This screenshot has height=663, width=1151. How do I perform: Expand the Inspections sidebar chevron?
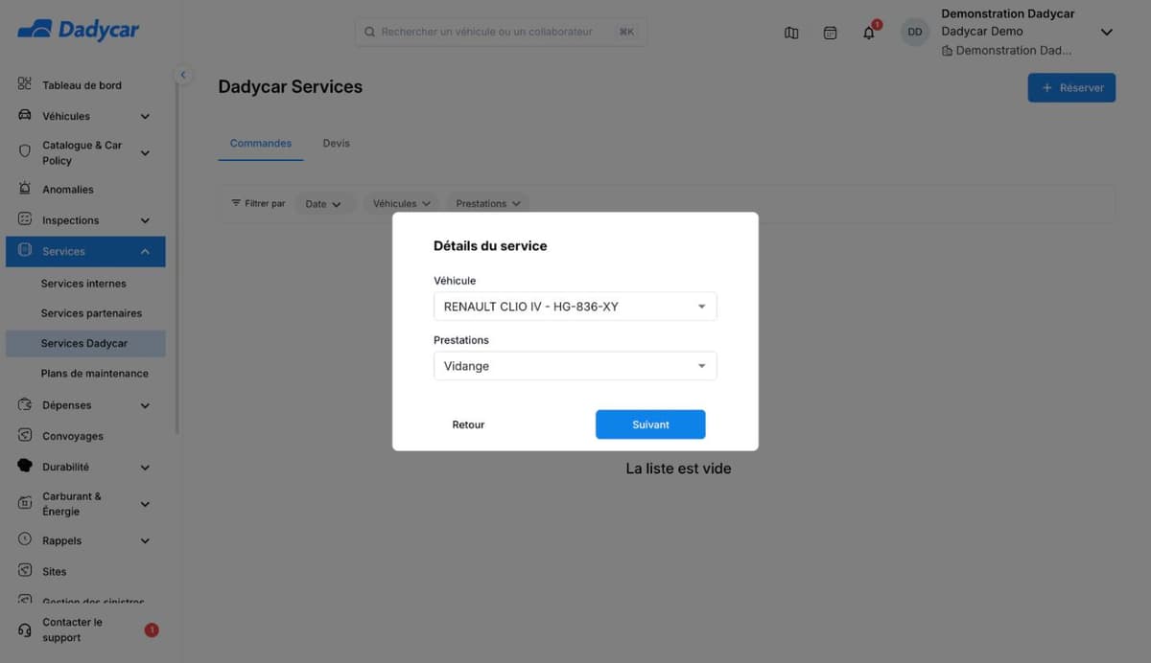pyautogui.click(x=145, y=220)
